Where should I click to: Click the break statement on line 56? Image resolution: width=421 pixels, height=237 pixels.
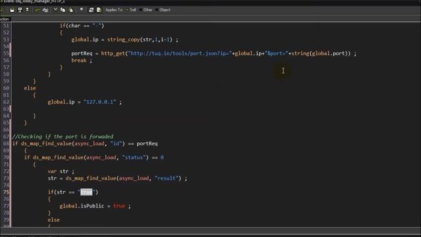79,61
